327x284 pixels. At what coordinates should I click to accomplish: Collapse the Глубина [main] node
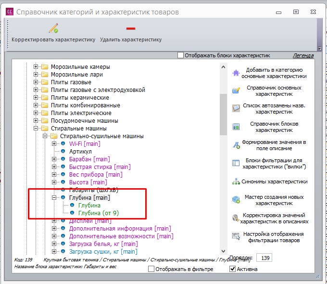[x=54, y=197]
